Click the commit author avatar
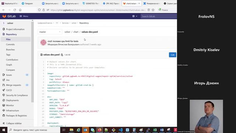 pyautogui.click(x=44, y=42)
